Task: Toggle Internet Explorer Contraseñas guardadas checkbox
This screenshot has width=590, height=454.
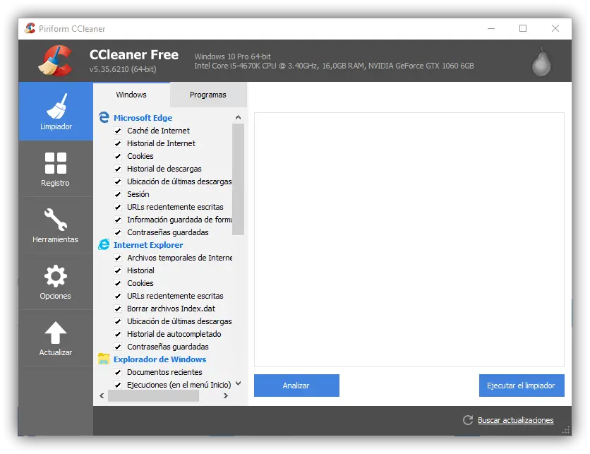Action: (118, 347)
